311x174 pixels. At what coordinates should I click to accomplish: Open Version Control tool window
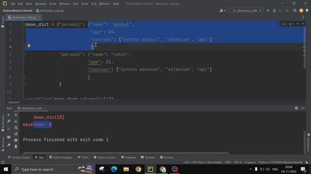(19, 157)
